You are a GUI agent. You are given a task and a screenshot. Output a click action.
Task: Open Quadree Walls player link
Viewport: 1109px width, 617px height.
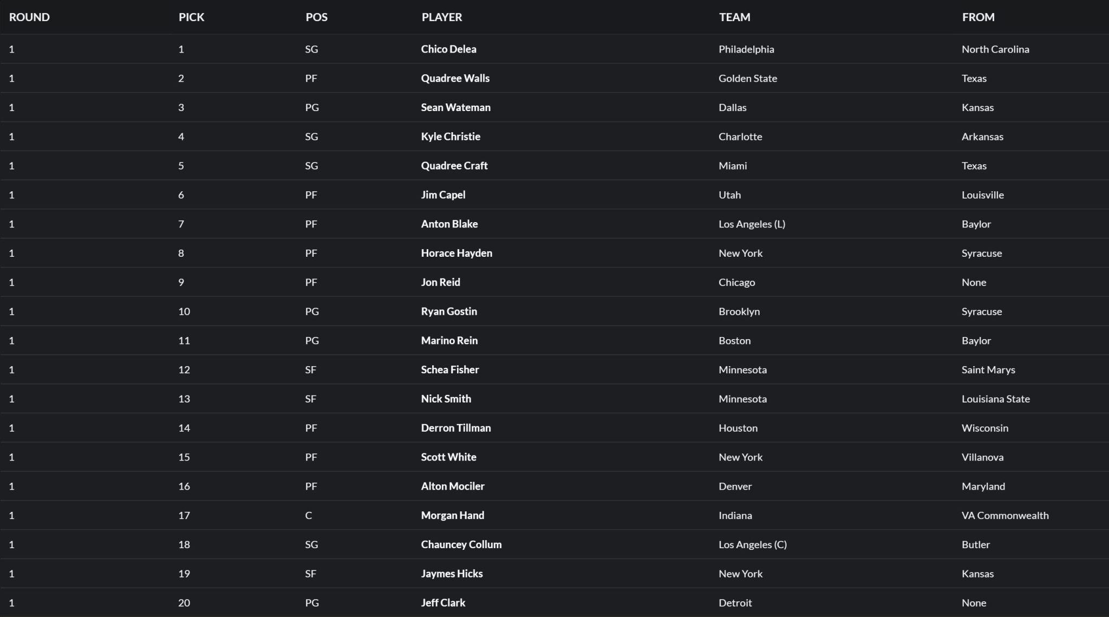pyautogui.click(x=455, y=79)
